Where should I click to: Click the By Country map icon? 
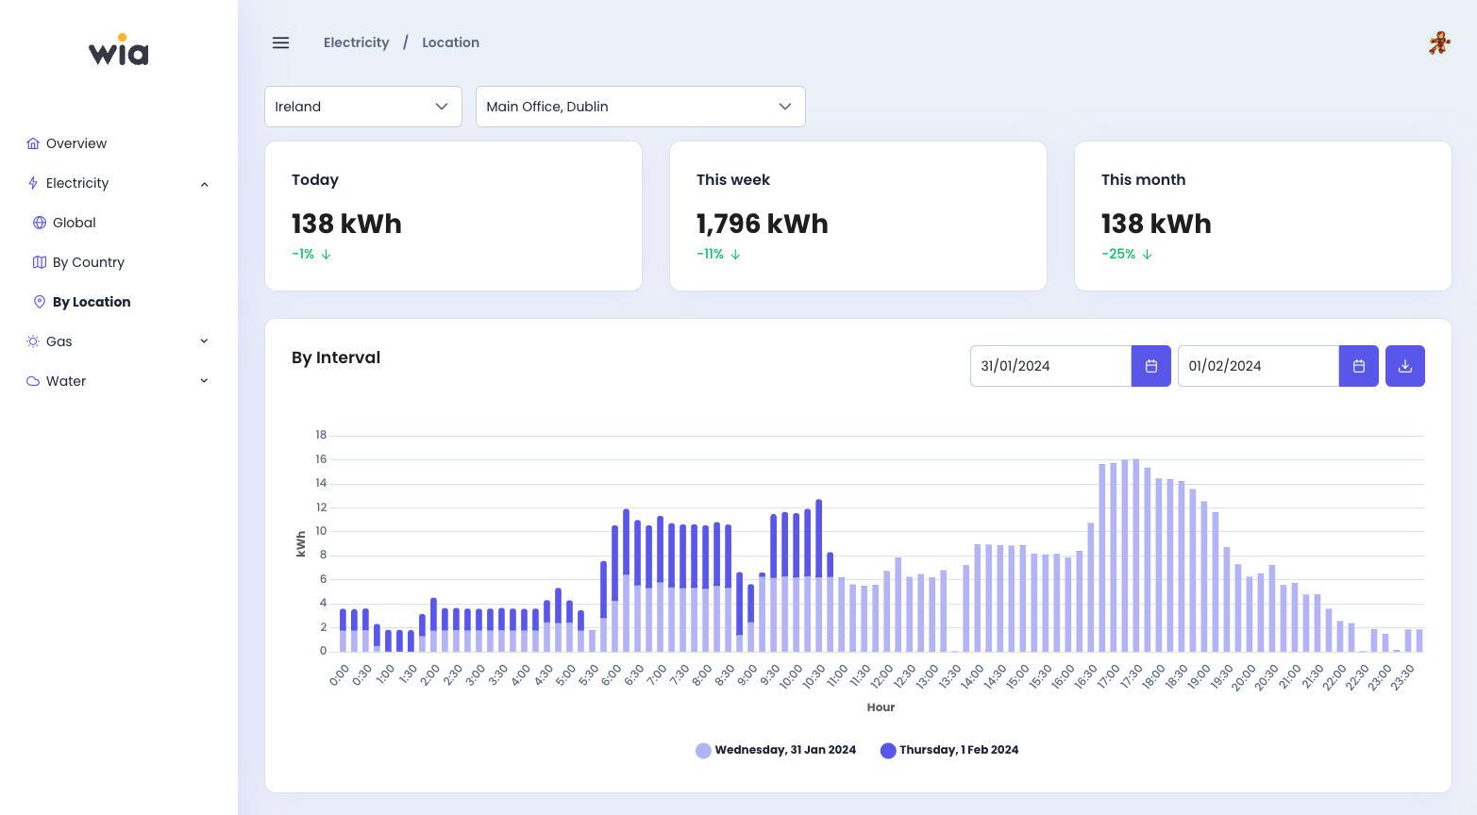tap(40, 262)
